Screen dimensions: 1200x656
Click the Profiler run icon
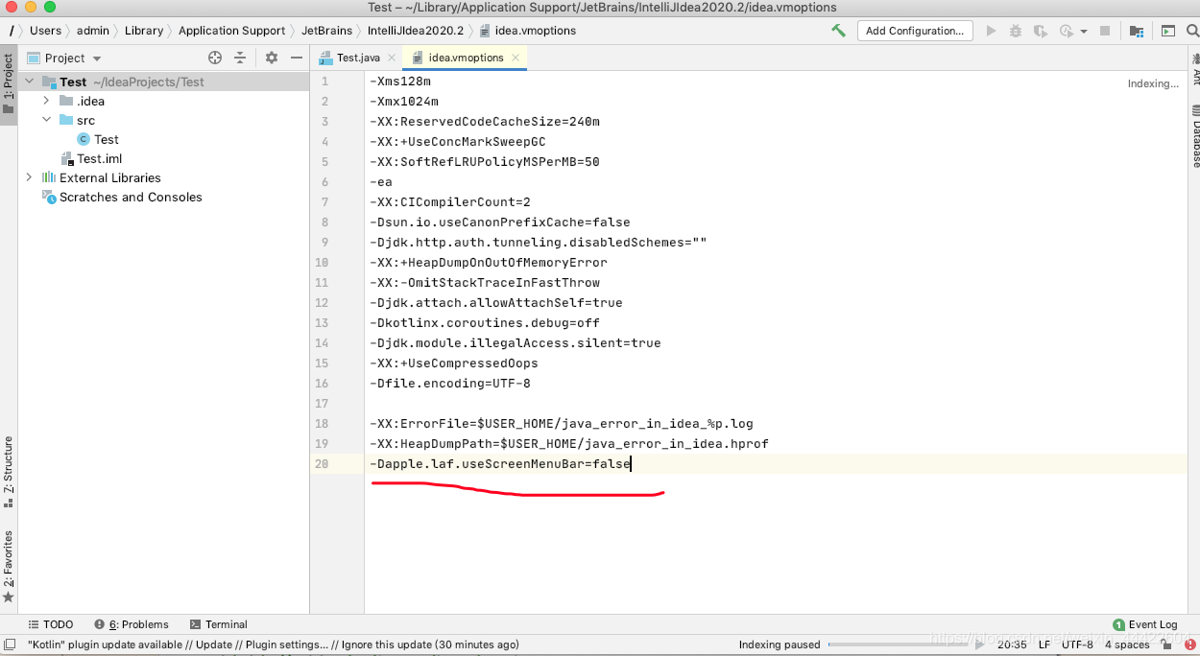click(x=1066, y=31)
